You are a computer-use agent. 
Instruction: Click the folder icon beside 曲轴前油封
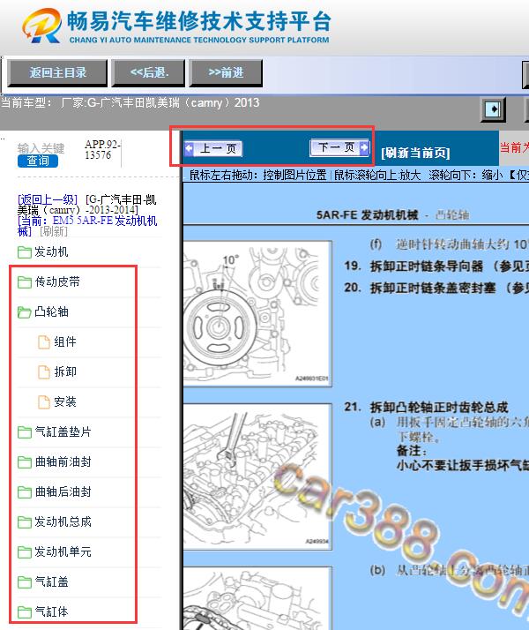[x=25, y=462]
